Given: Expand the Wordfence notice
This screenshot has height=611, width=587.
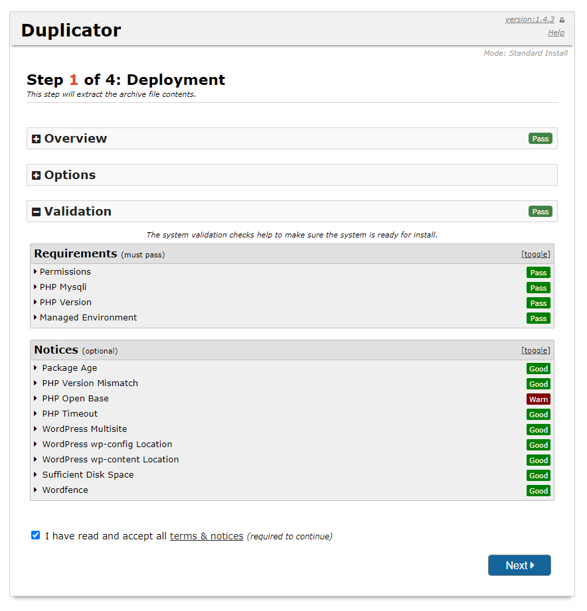Looking at the screenshot, I should pyautogui.click(x=61, y=490).
